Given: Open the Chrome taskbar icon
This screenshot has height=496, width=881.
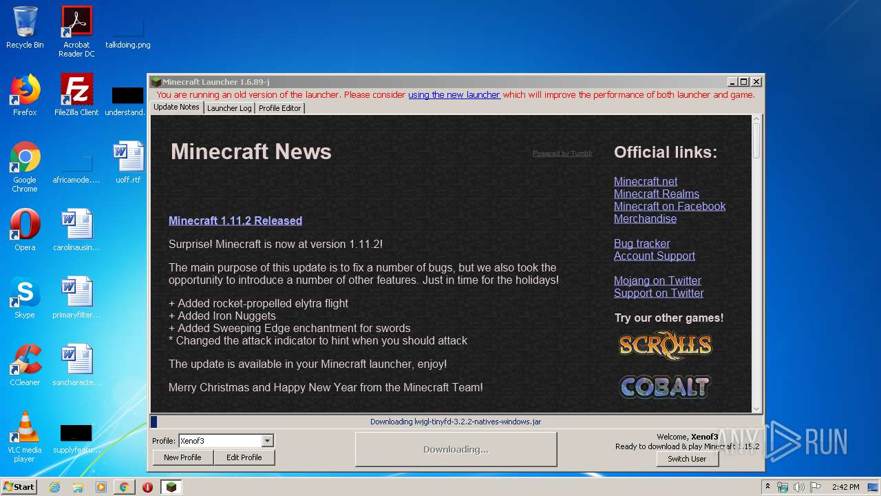Looking at the screenshot, I should (124, 487).
